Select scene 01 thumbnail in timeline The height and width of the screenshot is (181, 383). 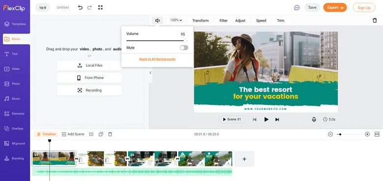coord(54,159)
